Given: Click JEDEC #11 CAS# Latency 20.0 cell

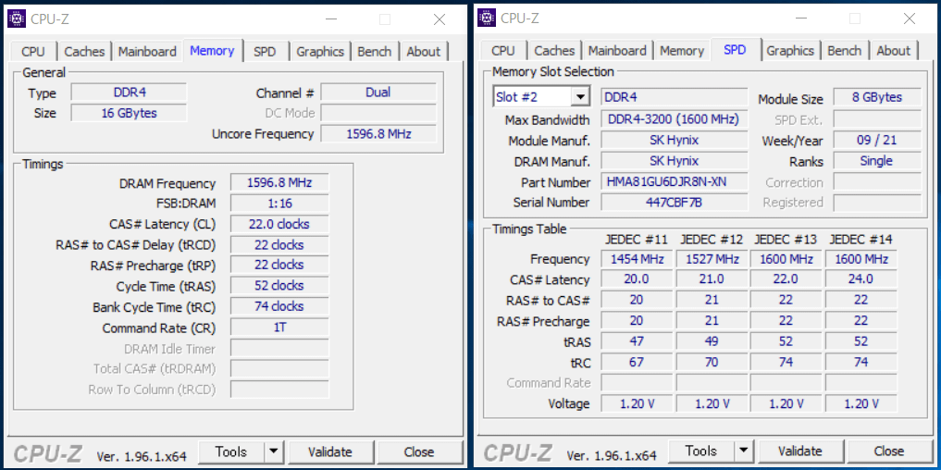Looking at the screenshot, I should pyautogui.click(x=637, y=279).
